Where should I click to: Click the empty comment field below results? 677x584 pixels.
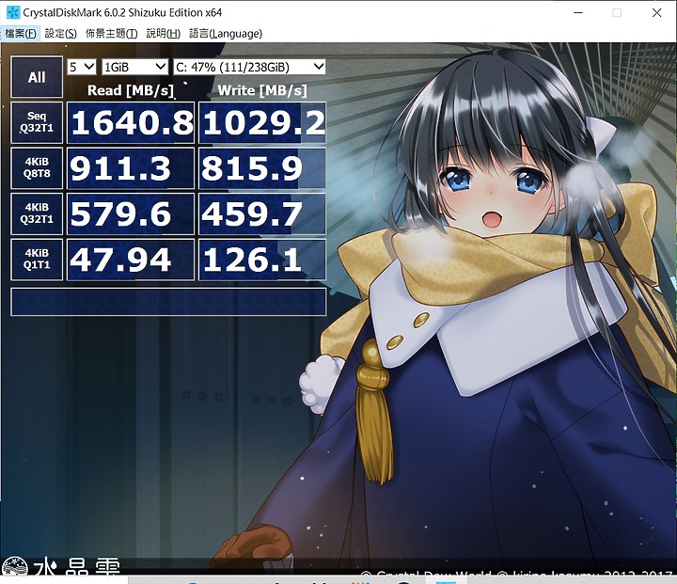(x=168, y=302)
